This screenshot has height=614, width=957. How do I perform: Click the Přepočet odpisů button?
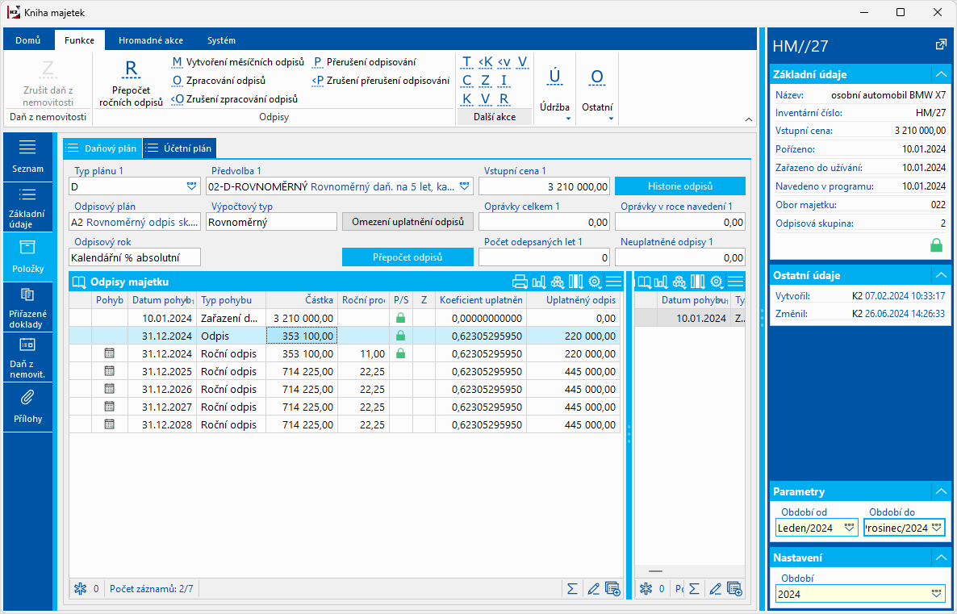tap(407, 257)
